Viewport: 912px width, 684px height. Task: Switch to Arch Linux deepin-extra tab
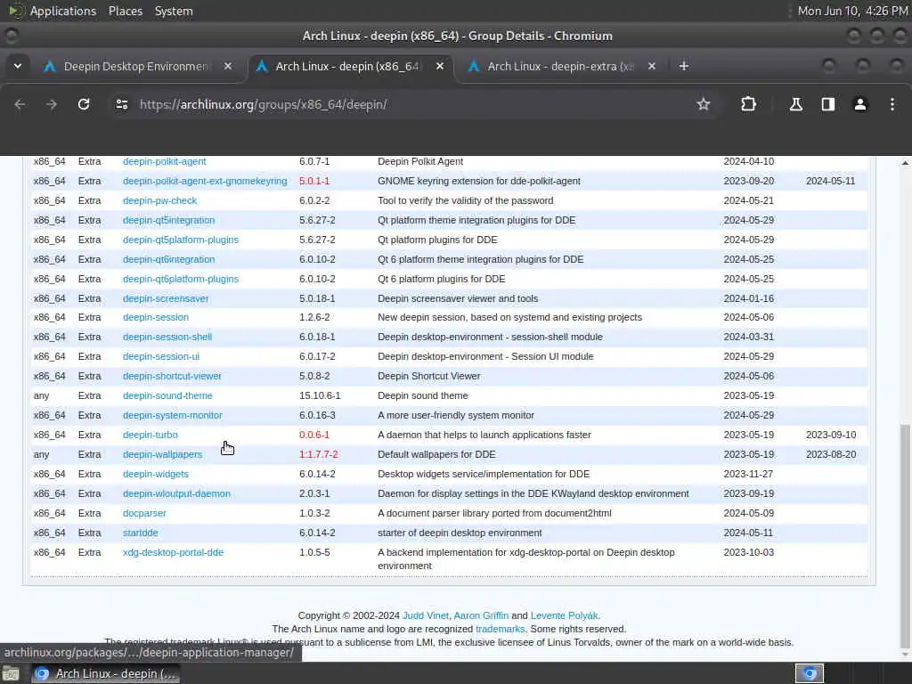pyautogui.click(x=561, y=66)
